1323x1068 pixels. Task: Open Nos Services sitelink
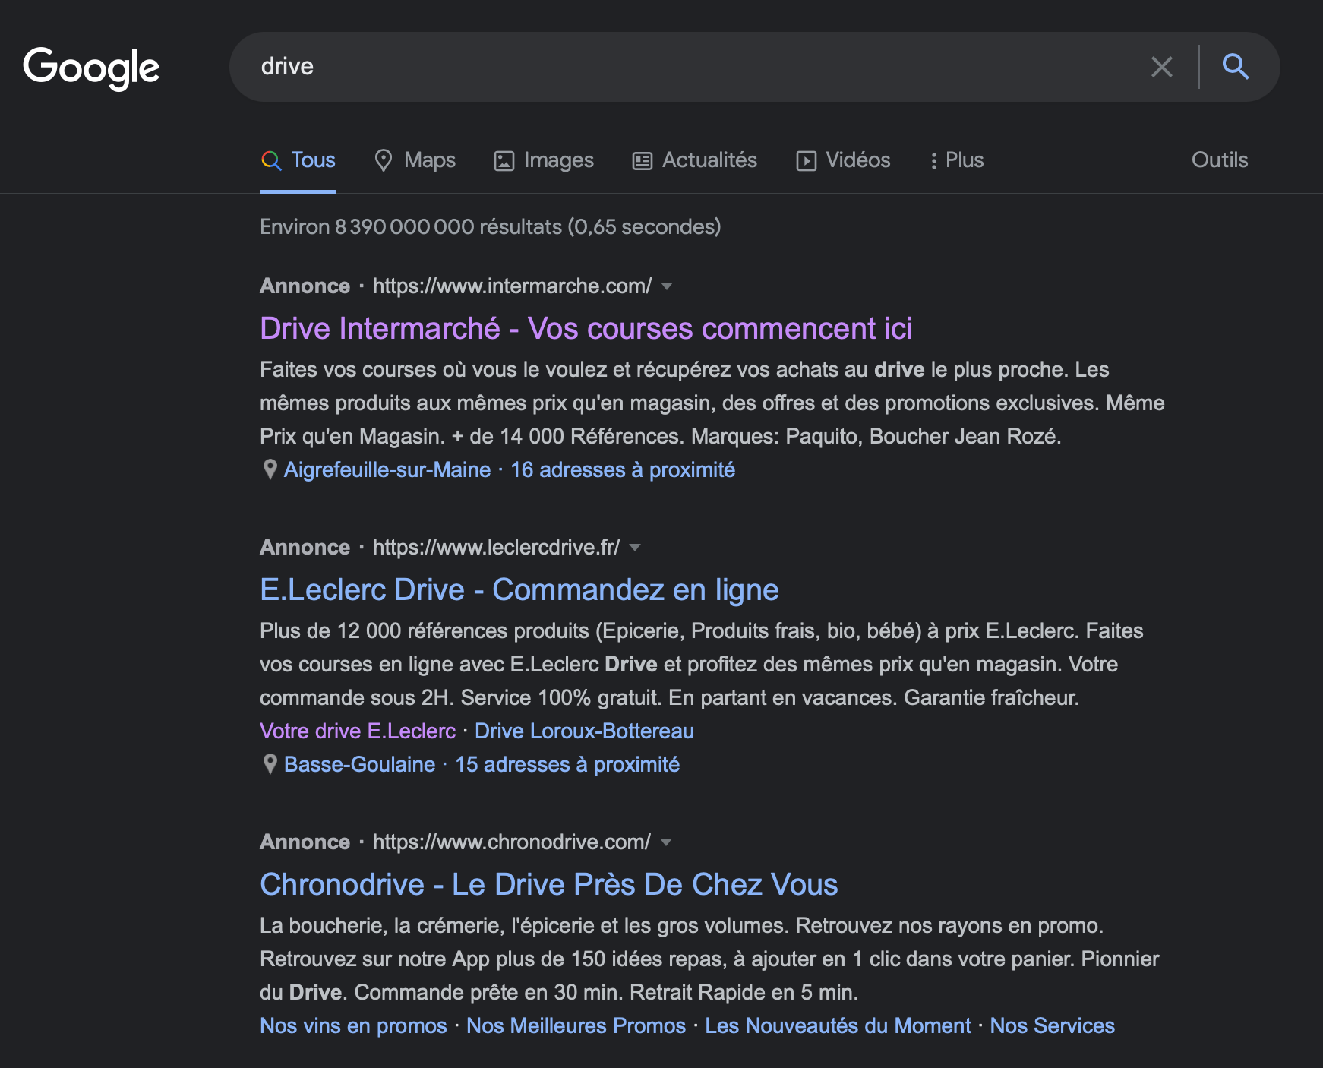click(x=1052, y=1025)
